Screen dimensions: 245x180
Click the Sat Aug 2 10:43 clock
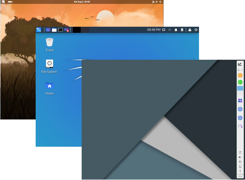[82, 2]
